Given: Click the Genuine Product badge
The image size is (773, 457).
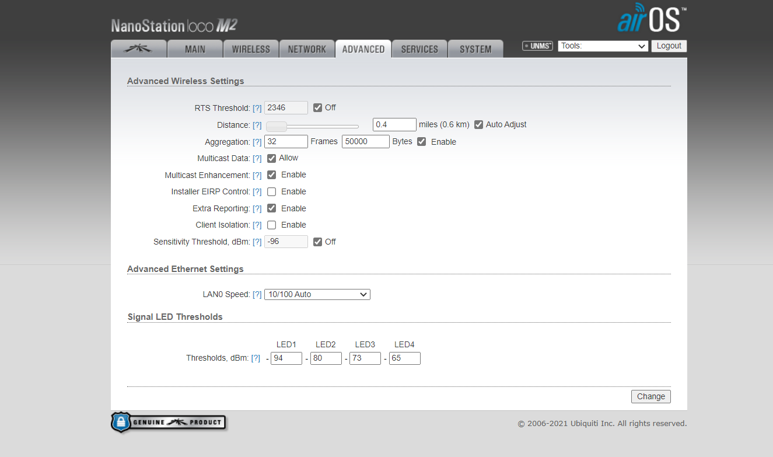Looking at the screenshot, I should [169, 422].
